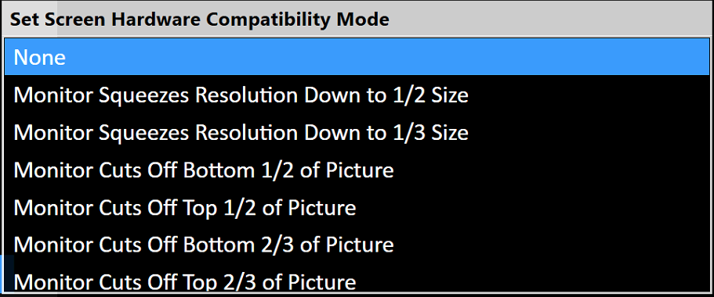The image size is (714, 297).
Task: Click the second list entry about 1/2 Size
Action: click(357, 95)
